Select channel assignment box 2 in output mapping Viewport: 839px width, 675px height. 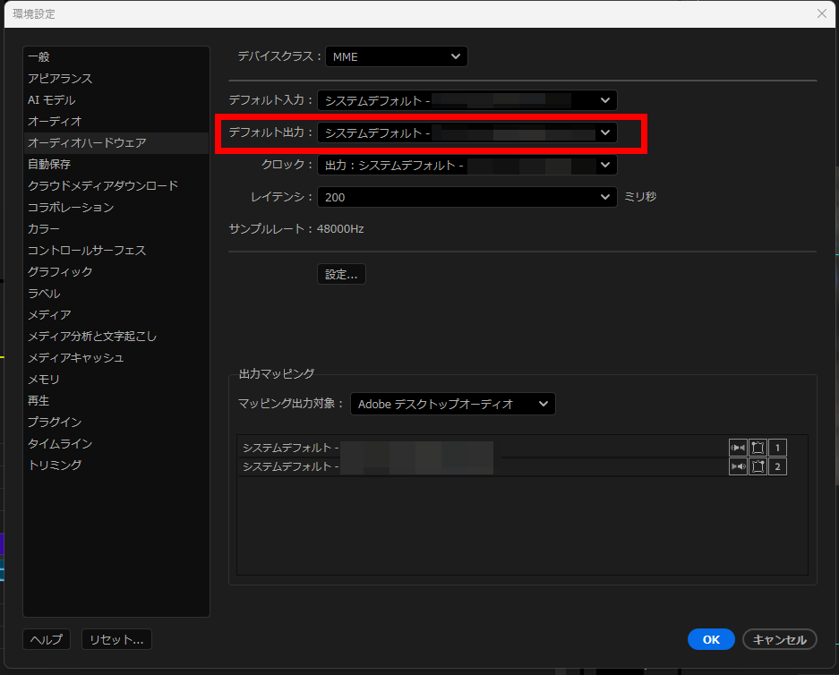[776, 466]
